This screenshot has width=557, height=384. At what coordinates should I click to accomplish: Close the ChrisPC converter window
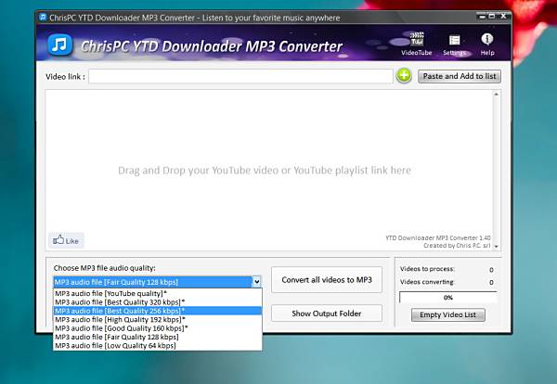tap(503, 17)
